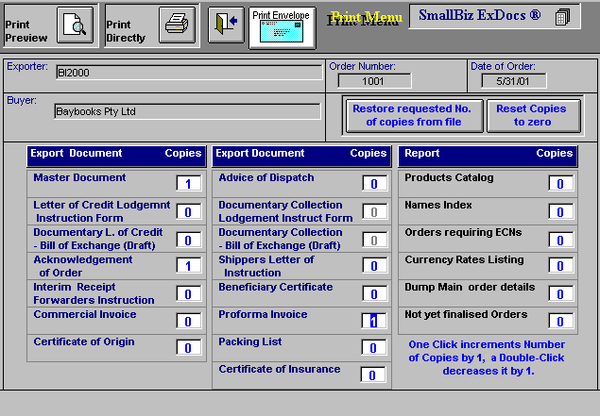
Task: Increment Packing List copies count
Action: (x=373, y=348)
